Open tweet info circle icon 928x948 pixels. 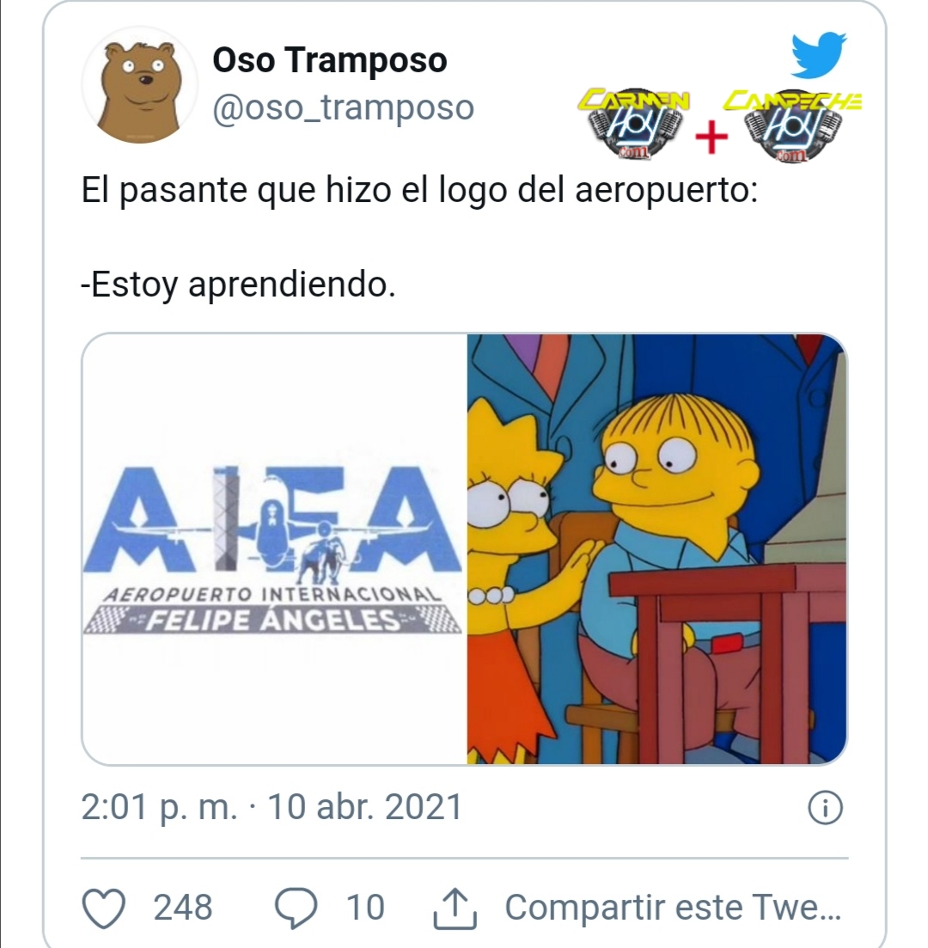point(825,807)
